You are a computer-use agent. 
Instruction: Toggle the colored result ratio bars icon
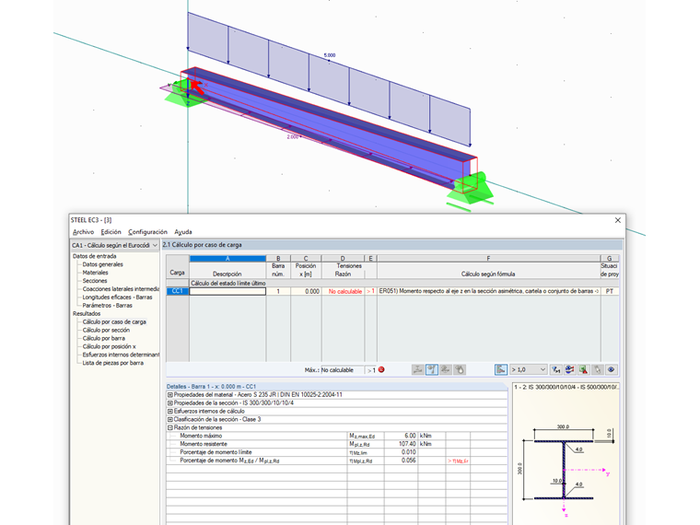tap(501, 369)
